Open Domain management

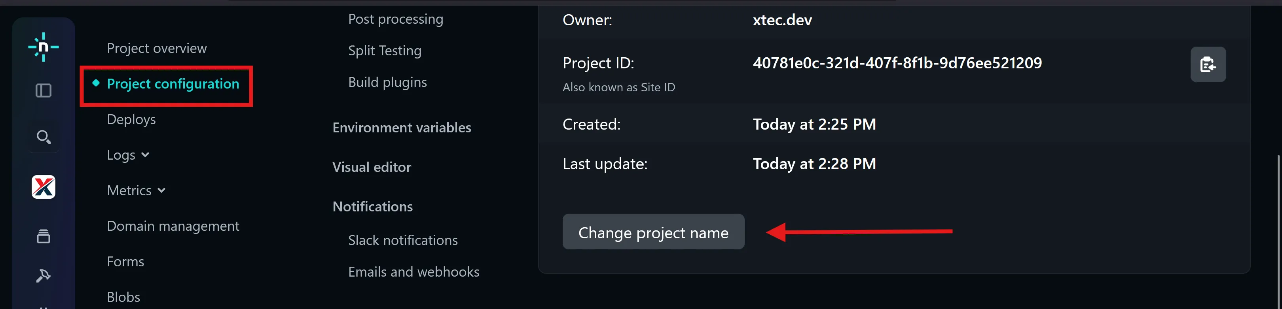pyautogui.click(x=173, y=226)
